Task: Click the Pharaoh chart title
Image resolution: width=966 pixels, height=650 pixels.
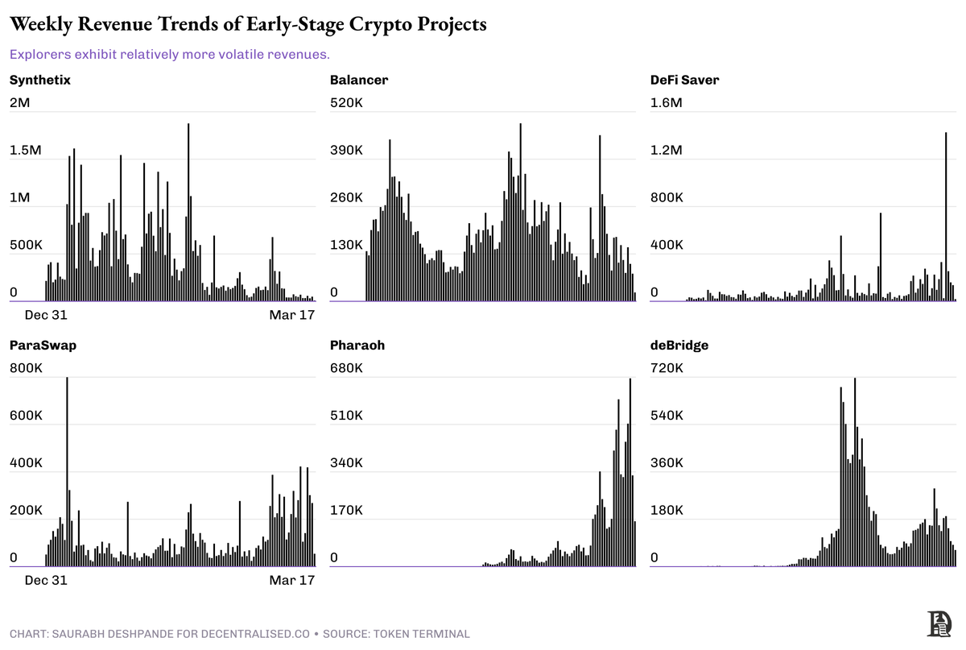Action: (x=357, y=346)
